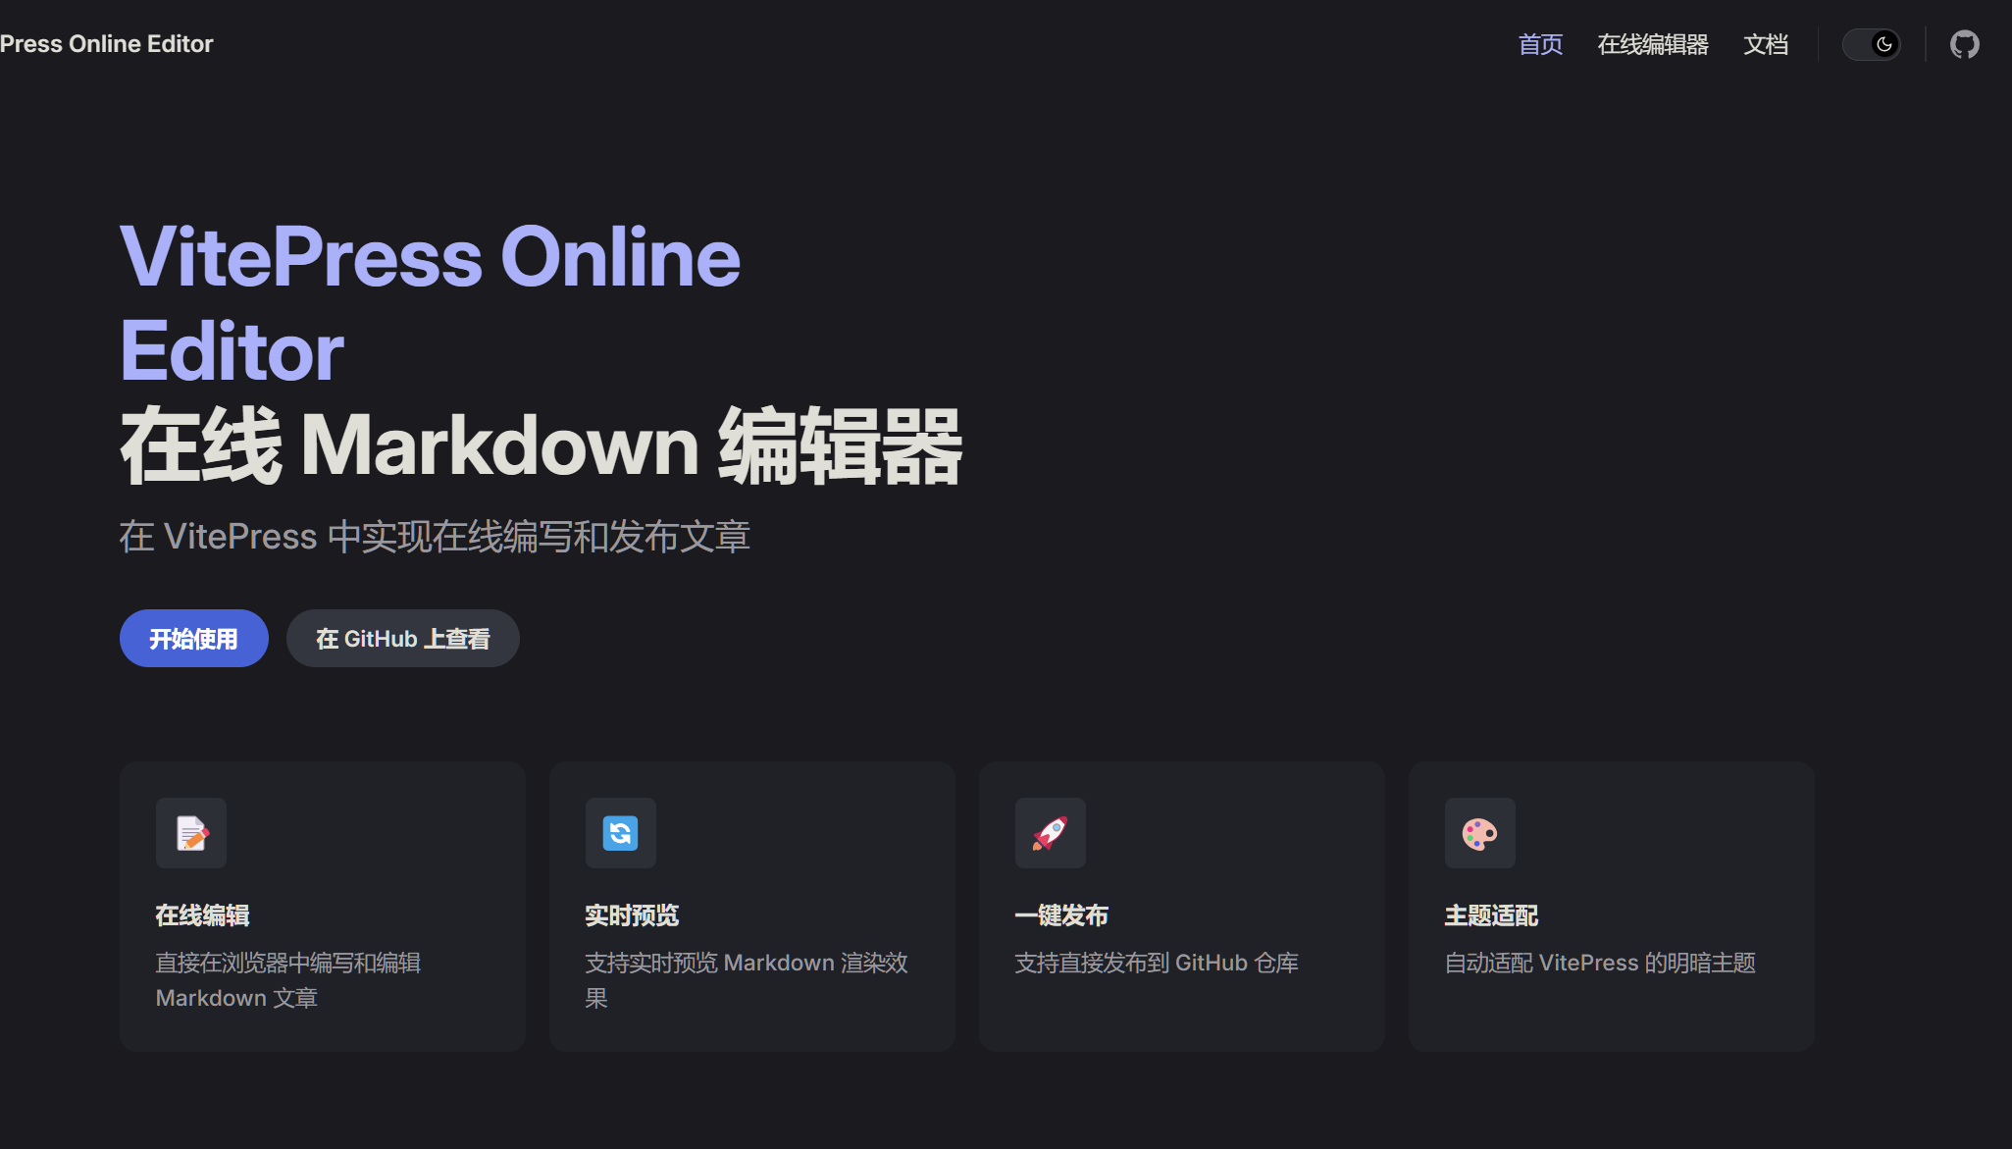The height and width of the screenshot is (1149, 2012).
Task: Select the 一键发布 feature card title
Action: 1061,915
